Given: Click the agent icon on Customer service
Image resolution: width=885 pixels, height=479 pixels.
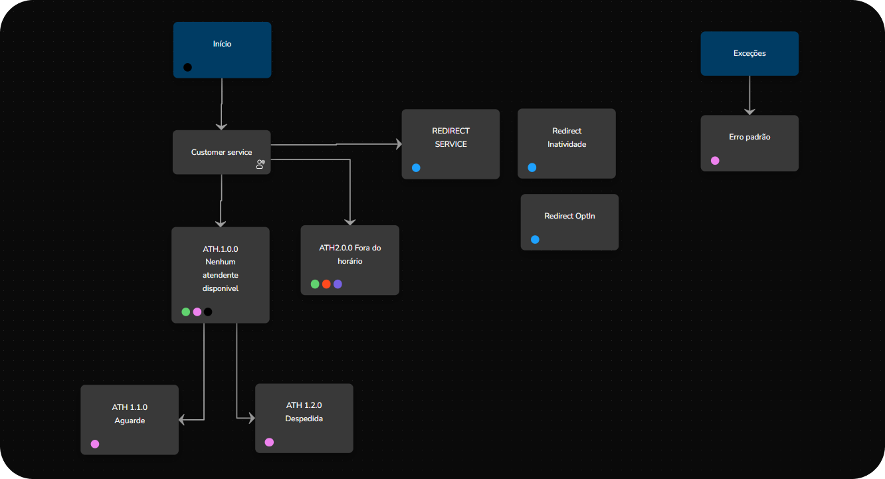Looking at the screenshot, I should [x=260, y=165].
